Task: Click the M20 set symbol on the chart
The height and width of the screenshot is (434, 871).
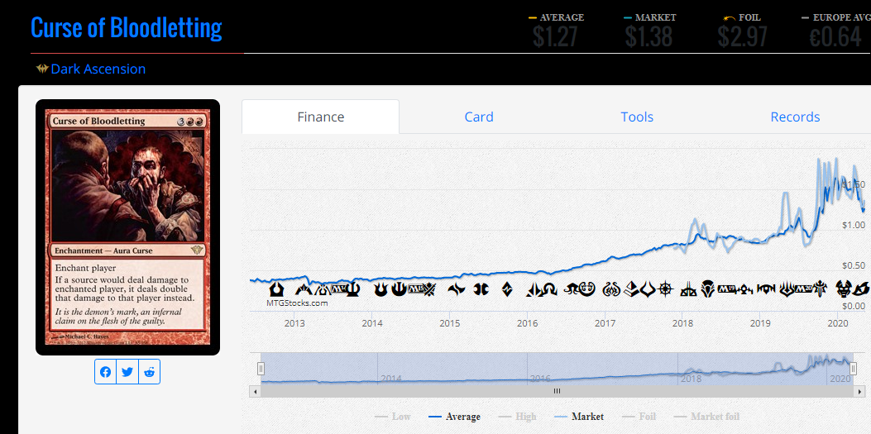Action: coord(803,288)
